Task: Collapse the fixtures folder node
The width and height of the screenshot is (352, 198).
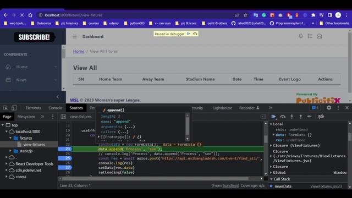Action: click(x=10, y=138)
